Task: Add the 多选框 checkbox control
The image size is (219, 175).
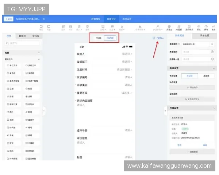Action: [x=31, y=73]
